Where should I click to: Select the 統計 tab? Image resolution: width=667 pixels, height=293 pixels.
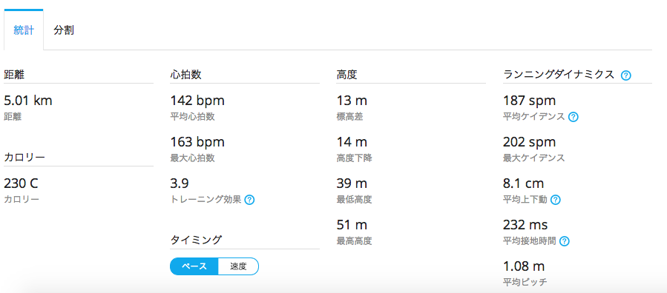[x=24, y=30]
